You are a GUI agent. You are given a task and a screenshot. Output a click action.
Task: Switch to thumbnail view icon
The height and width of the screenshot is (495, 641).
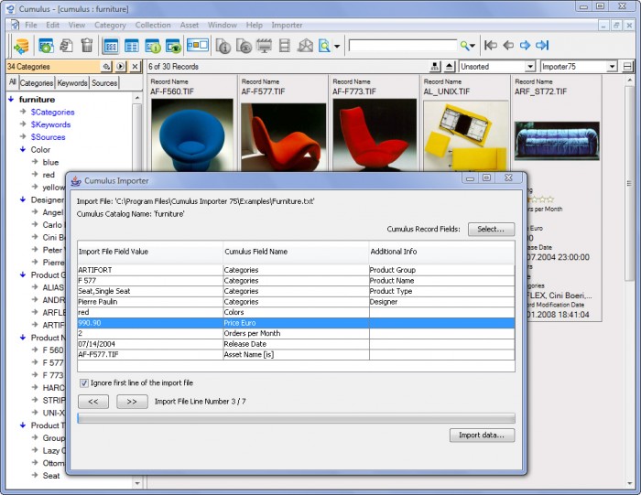(111, 46)
